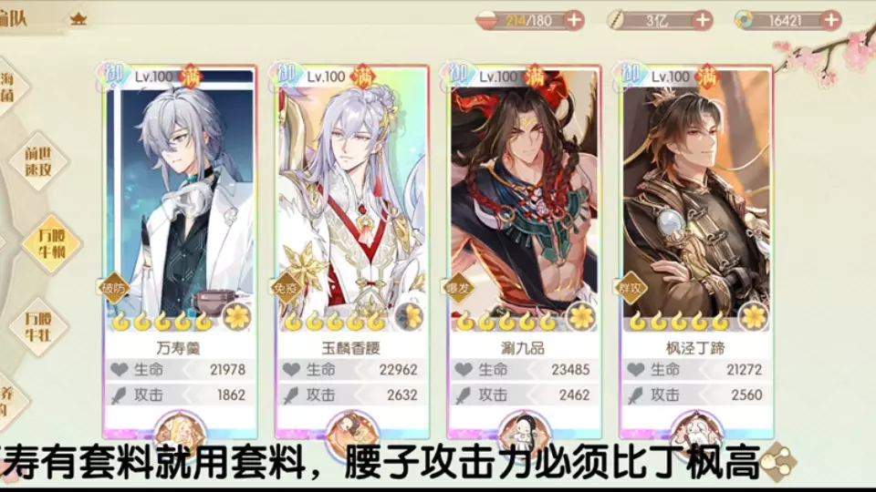Screen dimensions: 876x492
Task: Tap the 群攻 badge on 枫泾丁蹄 card
Action: (631, 288)
